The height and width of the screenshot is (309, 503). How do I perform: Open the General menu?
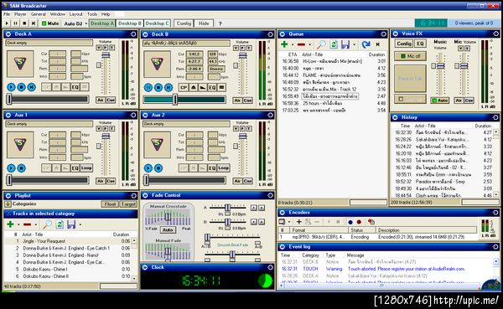click(x=39, y=14)
